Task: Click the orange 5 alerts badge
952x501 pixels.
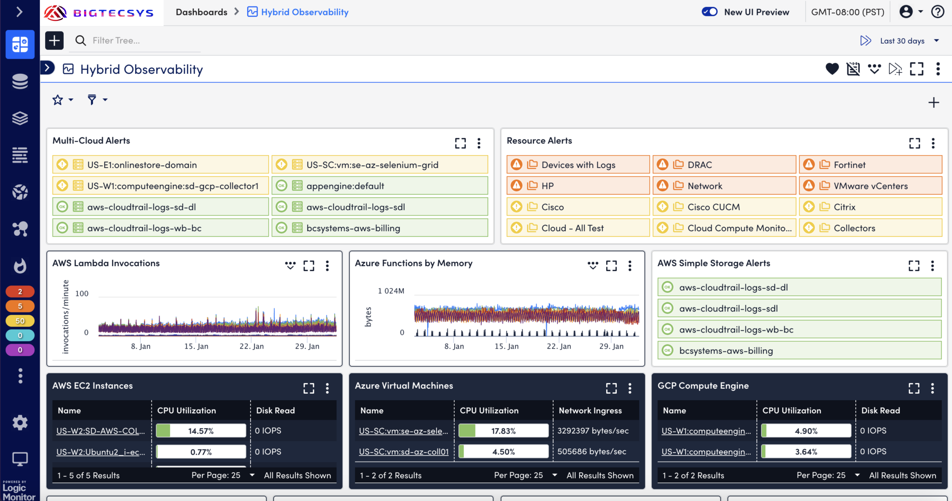Action: [20, 306]
